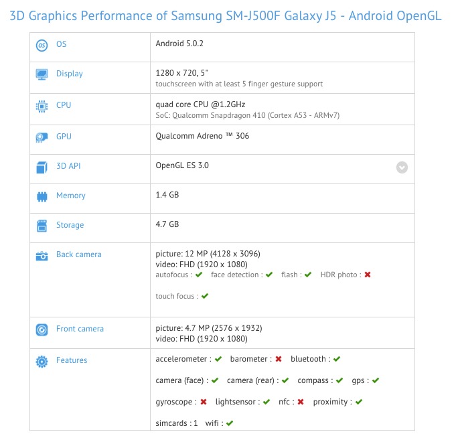The width and height of the screenshot is (460, 448).
Task: Click the barometer red cross mark
Action: (x=278, y=360)
